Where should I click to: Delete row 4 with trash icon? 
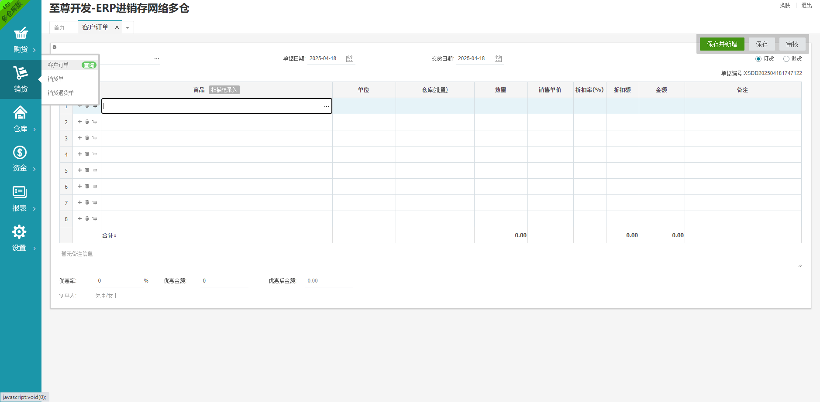tap(87, 154)
